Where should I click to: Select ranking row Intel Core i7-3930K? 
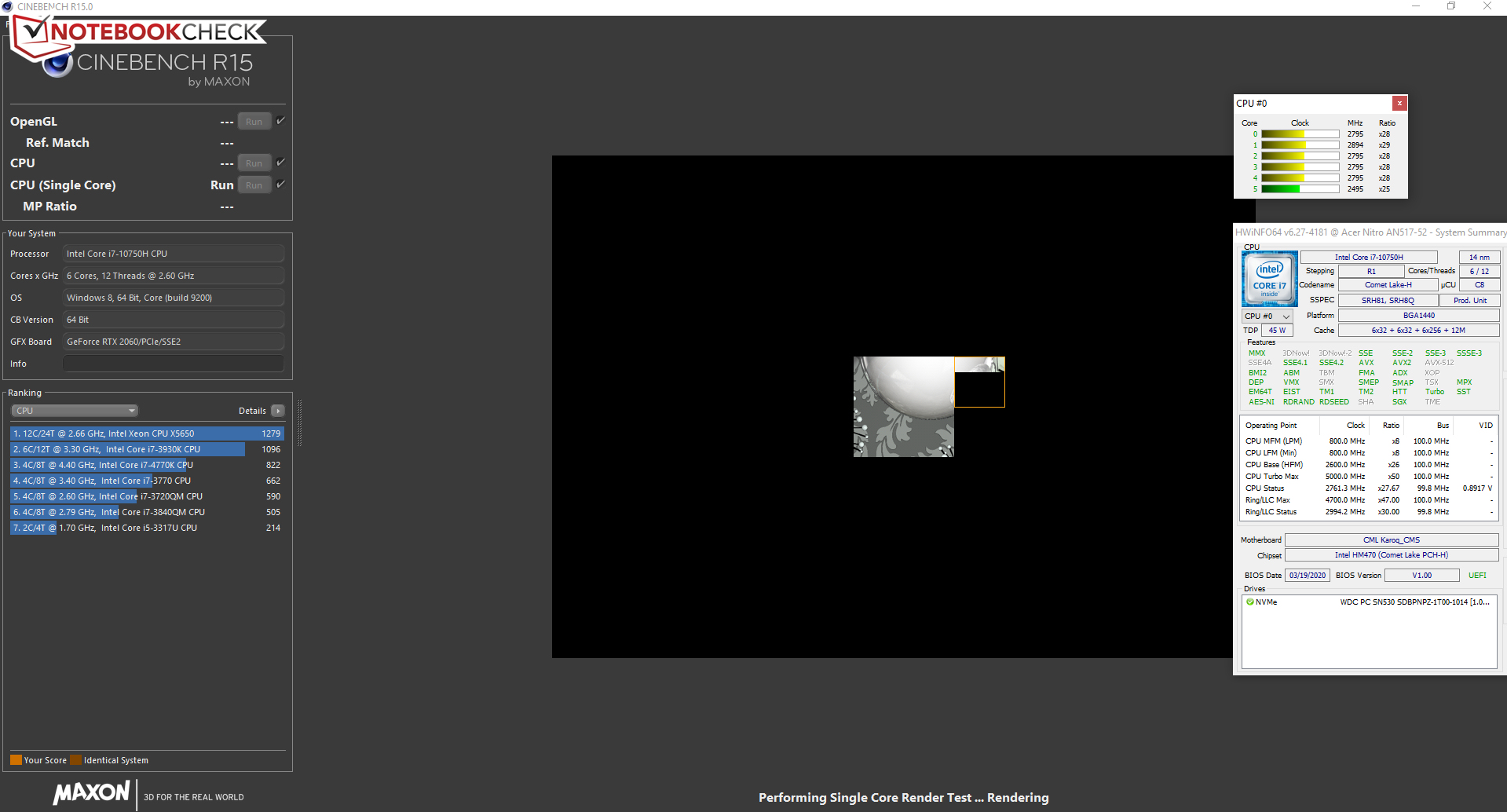coord(147,449)
